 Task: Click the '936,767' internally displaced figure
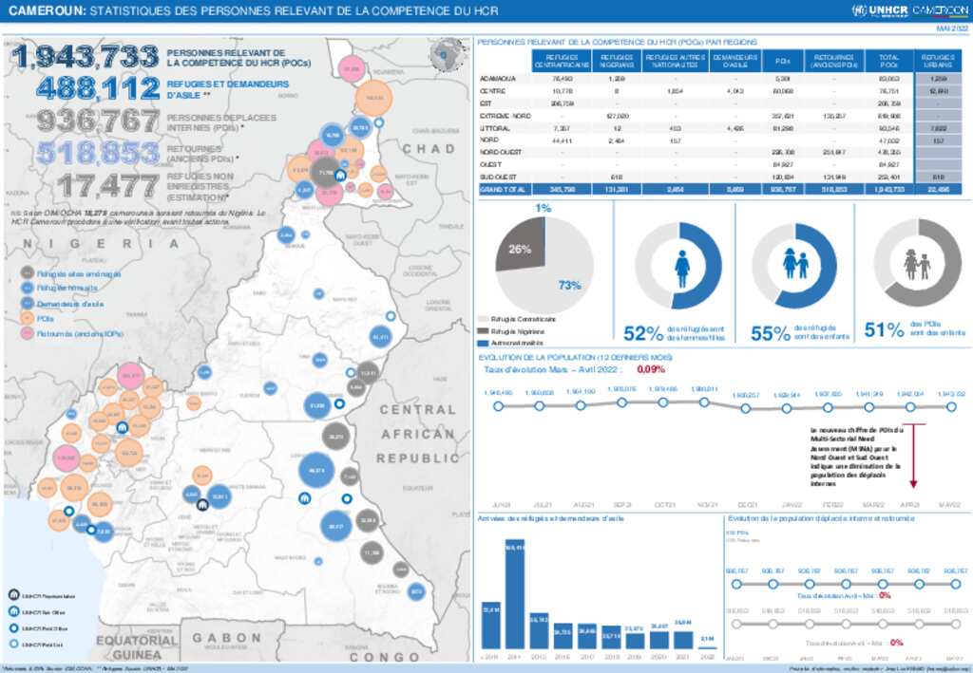pyautogui.click(x=98, y=121)
